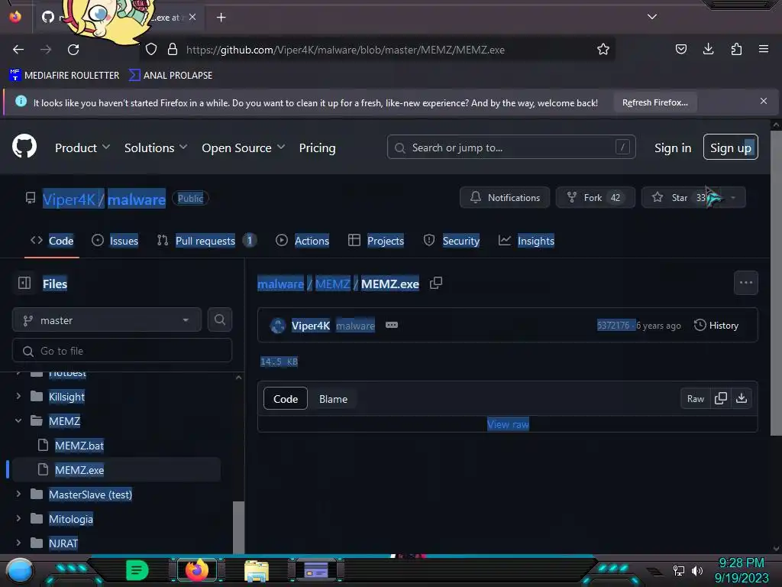Switch to the Pull requests tab
The height and width of the screenshot is (587, 782).
(206, 241)
